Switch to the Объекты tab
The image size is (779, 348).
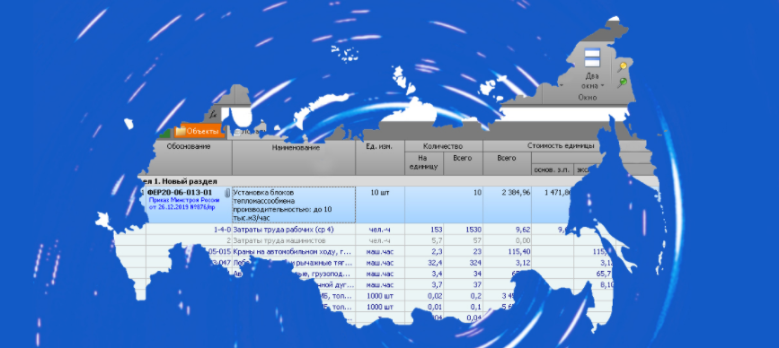(198, 131)
